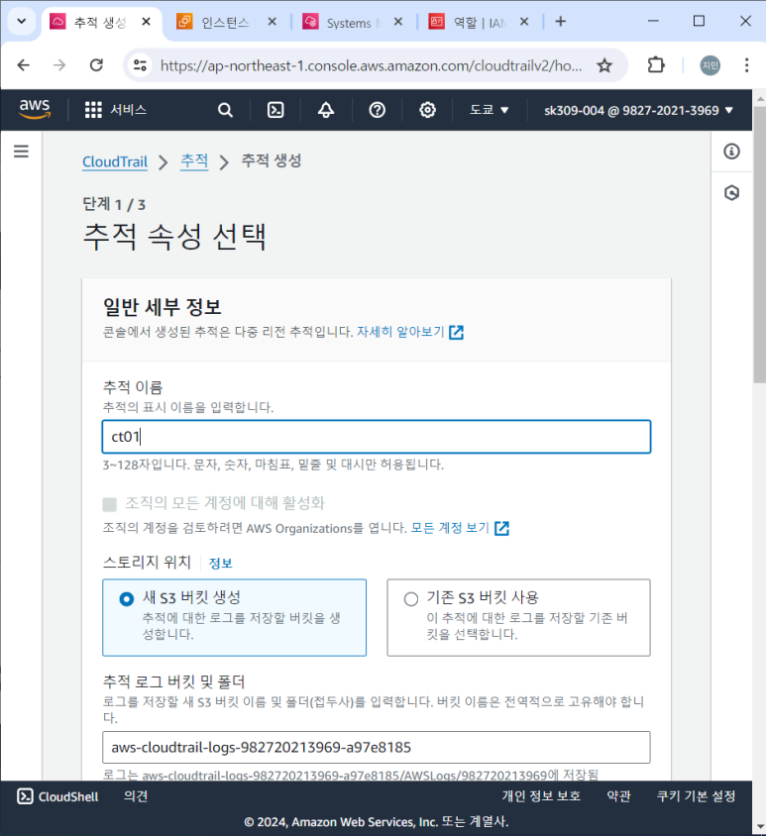
Task: Open 개인 정보 보호 footer link
Action: (541, 796)
